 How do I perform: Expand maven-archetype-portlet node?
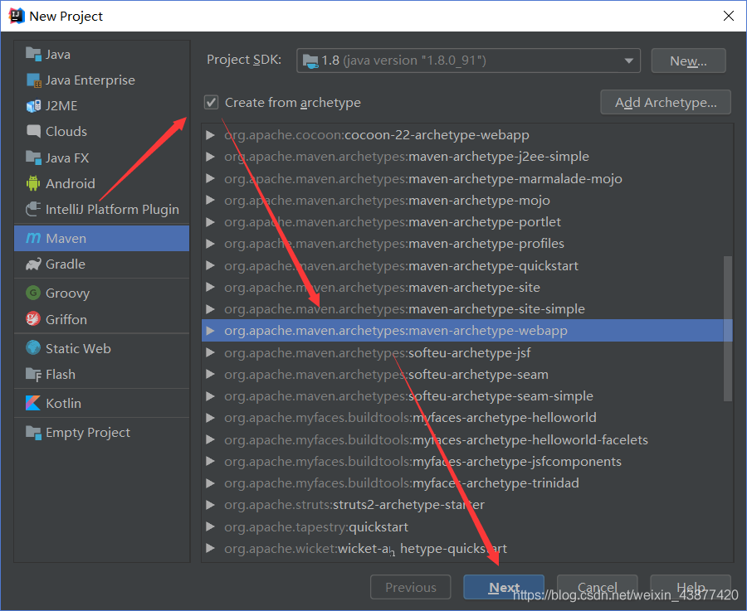tap(210, 221)
